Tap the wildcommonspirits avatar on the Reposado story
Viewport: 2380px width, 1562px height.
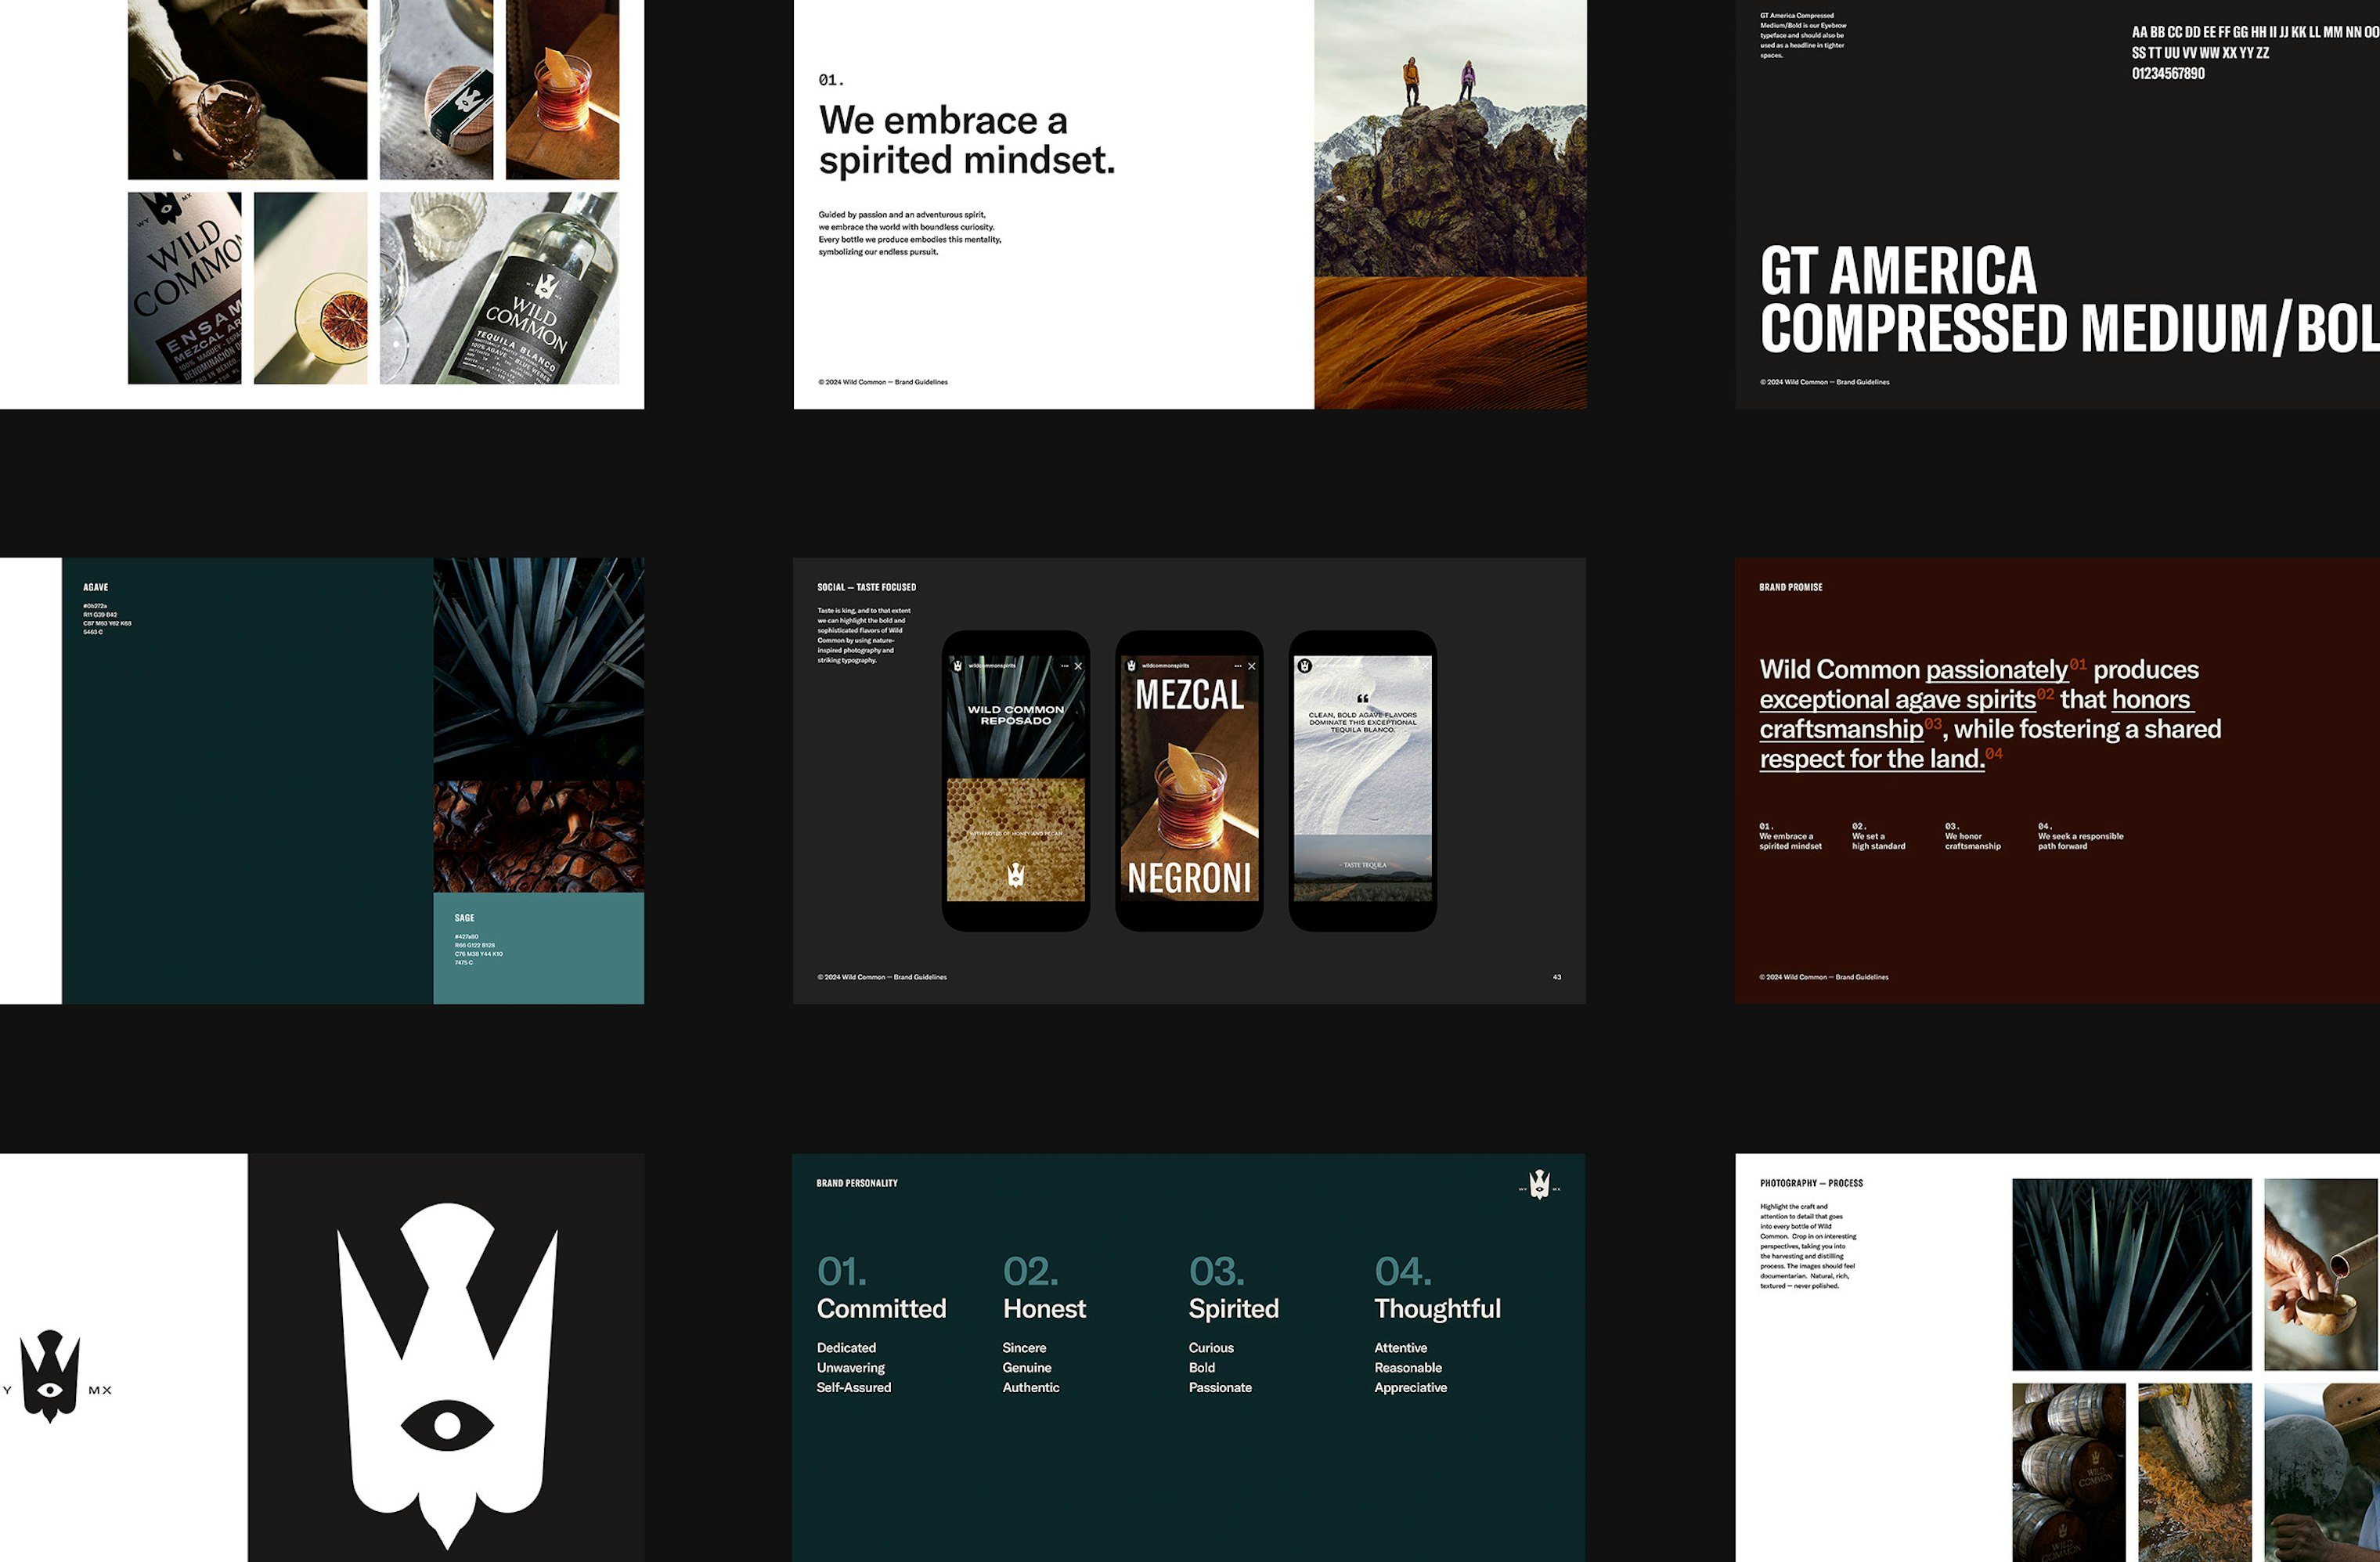pyautogui.click(x=958, y=666)
